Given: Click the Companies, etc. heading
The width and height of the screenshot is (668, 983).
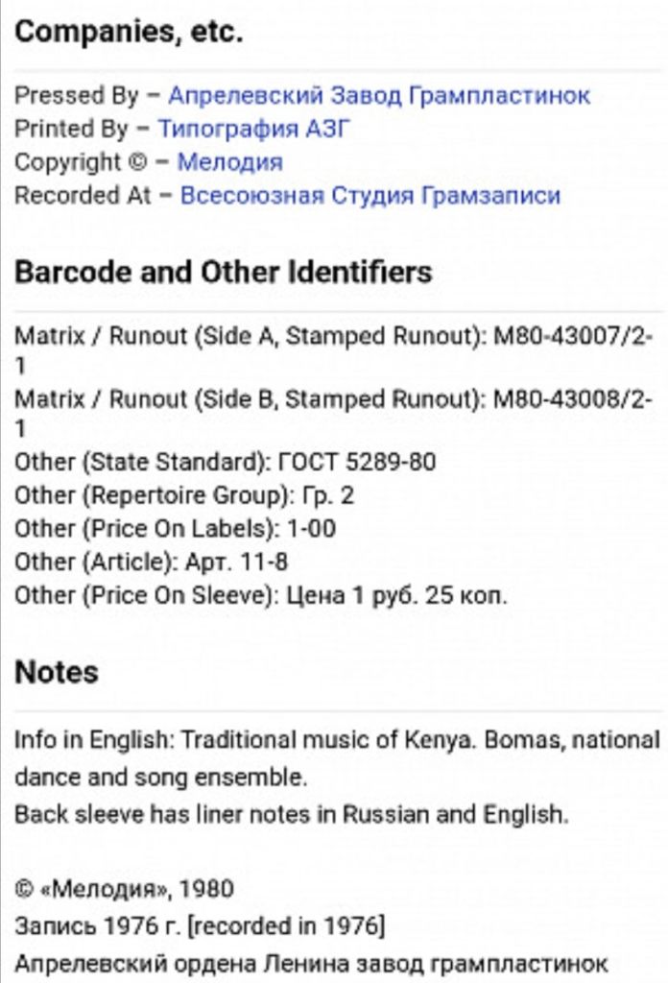Looking at the screenshot, I should 129,31.
